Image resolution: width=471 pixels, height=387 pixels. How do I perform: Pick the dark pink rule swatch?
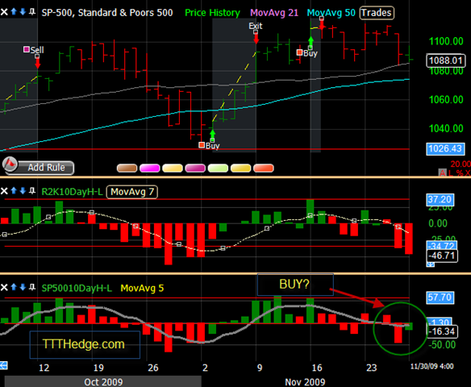point(195,169)
